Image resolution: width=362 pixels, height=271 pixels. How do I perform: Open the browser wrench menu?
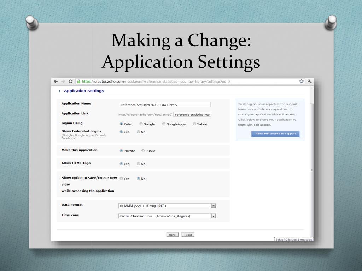pos(310,82)
